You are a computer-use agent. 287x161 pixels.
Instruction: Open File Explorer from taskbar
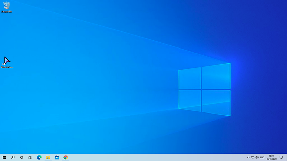pyautogui.click(x=48, y=157)
